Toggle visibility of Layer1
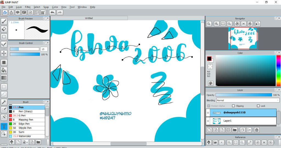This screenshot has width=281, height=148. click(x=208, y=121)
